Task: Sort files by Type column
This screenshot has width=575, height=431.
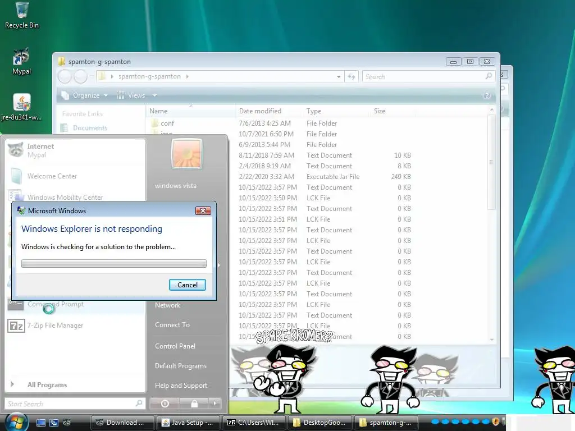Action: pyautogui.click(x=337, y=111)
